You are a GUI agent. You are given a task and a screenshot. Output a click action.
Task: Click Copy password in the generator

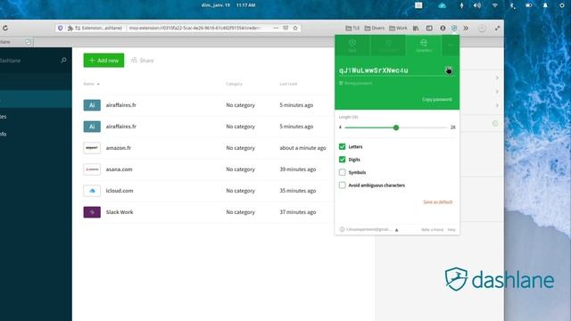pos(436,99)
